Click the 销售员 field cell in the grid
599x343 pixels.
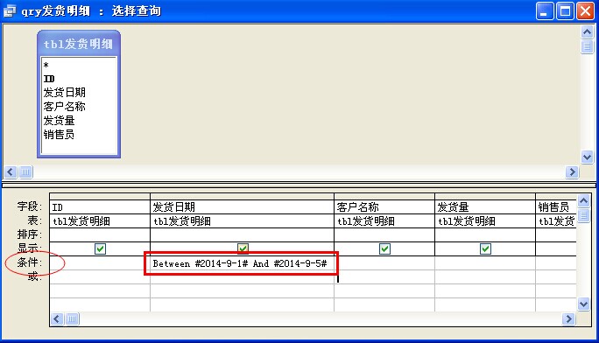pyautogui.click(x=556, y=207)
